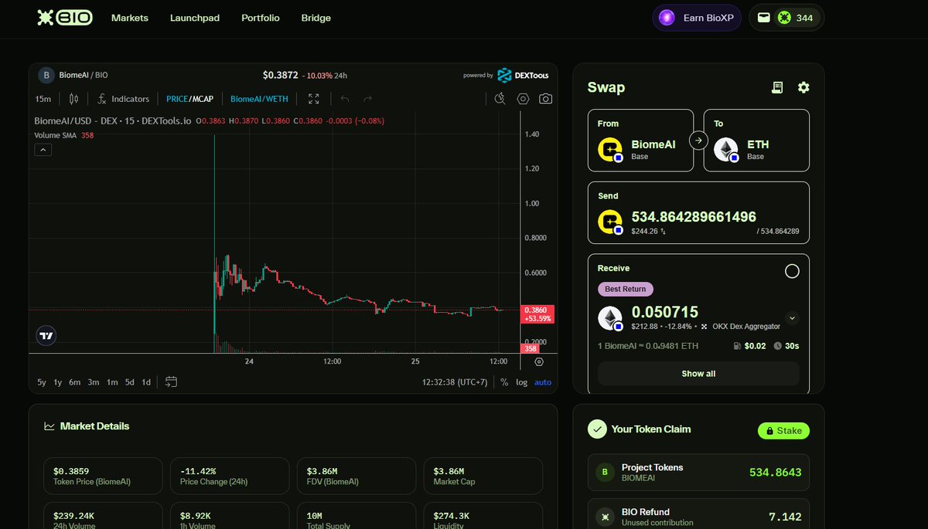928x529 pixels.
Task: Open the chart Indicators menu
Action: [x=123, y=99]
